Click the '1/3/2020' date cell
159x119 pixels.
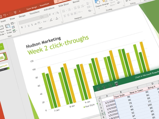(x=111, y=109)
